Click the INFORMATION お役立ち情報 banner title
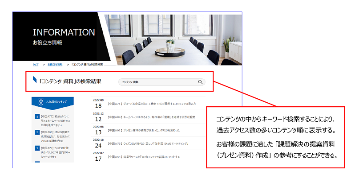The height and width of the screenshot is (182, 355). (x=64, y=36)
